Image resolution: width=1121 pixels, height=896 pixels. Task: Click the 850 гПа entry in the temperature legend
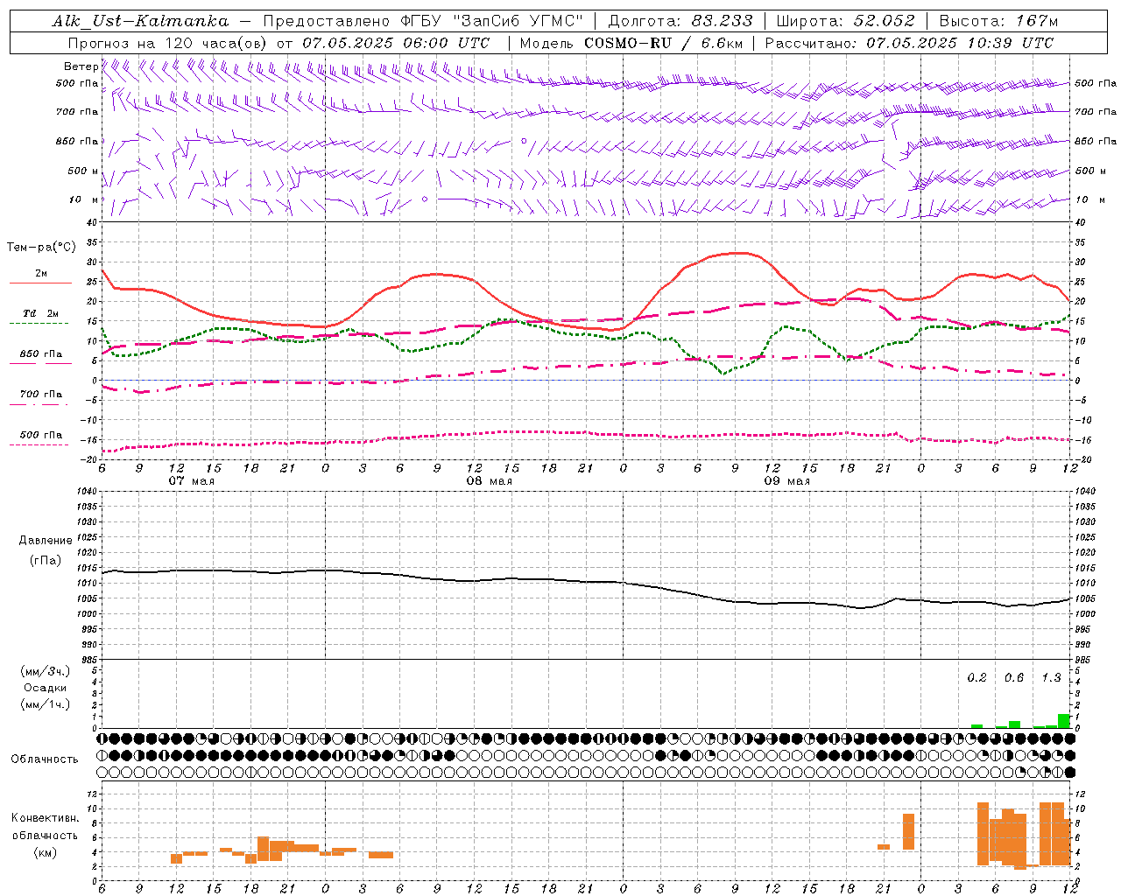click(x=41, y=354)
